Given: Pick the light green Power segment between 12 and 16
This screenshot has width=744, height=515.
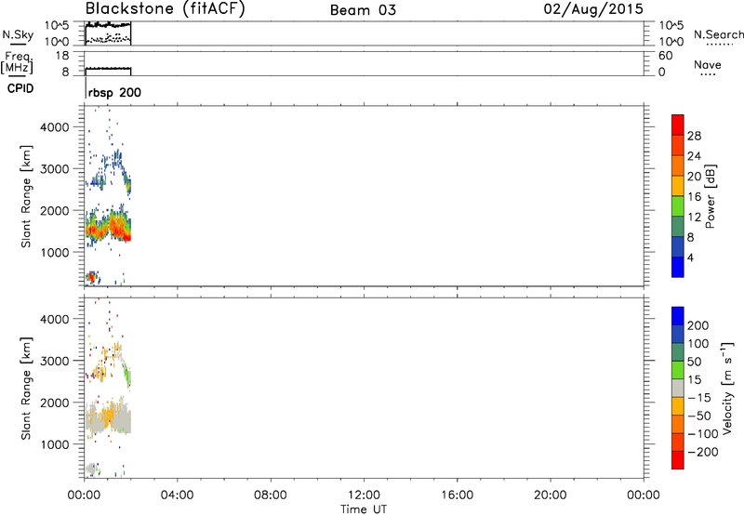Looking at the screenshot, I should point(678,206).
